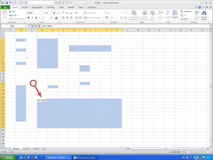Click the Excel Help question mark icon

tap(199, 7)
